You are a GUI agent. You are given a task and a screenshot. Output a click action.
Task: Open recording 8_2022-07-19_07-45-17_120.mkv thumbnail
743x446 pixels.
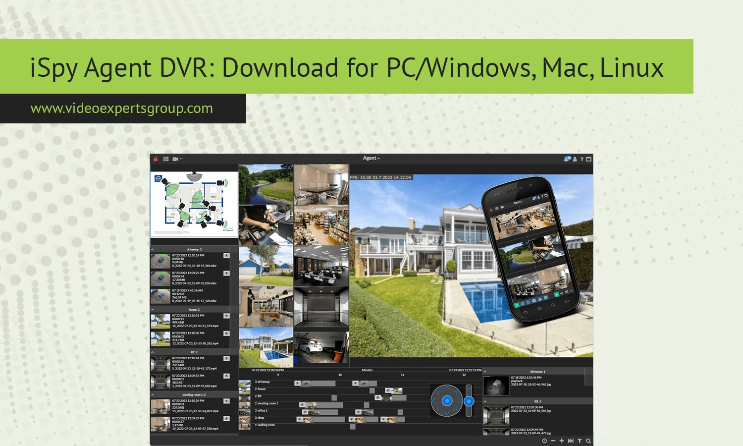coord(160,296)
